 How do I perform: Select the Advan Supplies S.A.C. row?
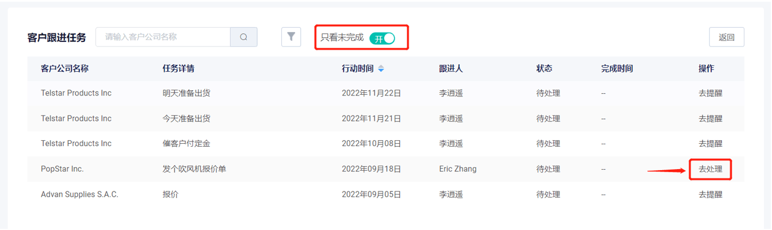pos(386,194)
